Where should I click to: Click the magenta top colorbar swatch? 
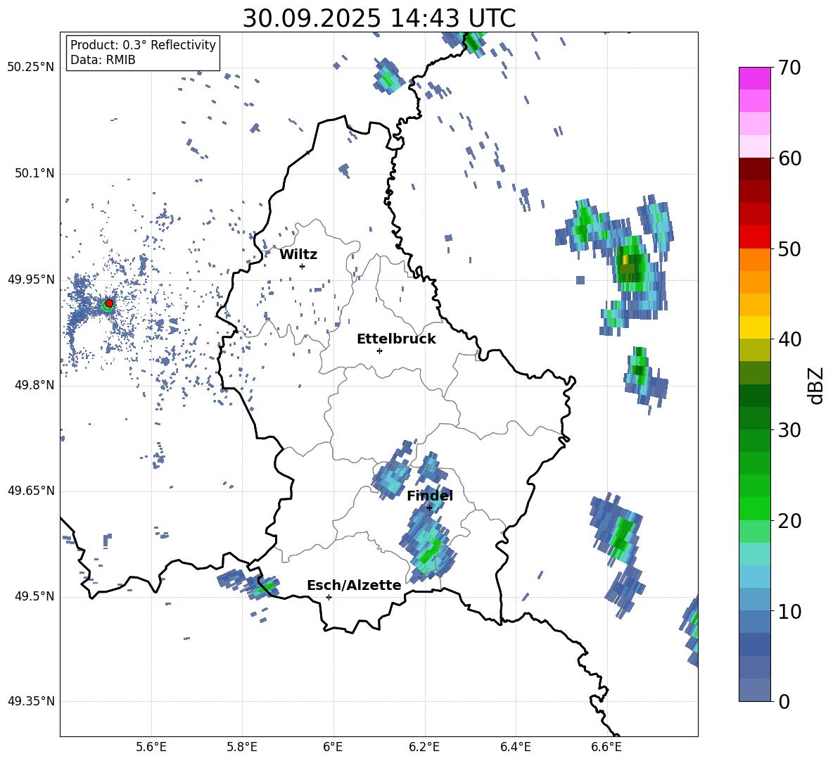(x=755, y=79)
